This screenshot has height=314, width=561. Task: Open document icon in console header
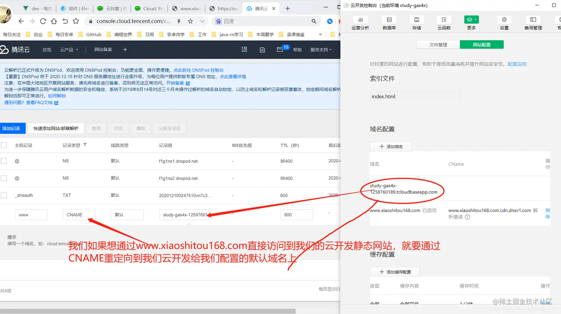262,50
